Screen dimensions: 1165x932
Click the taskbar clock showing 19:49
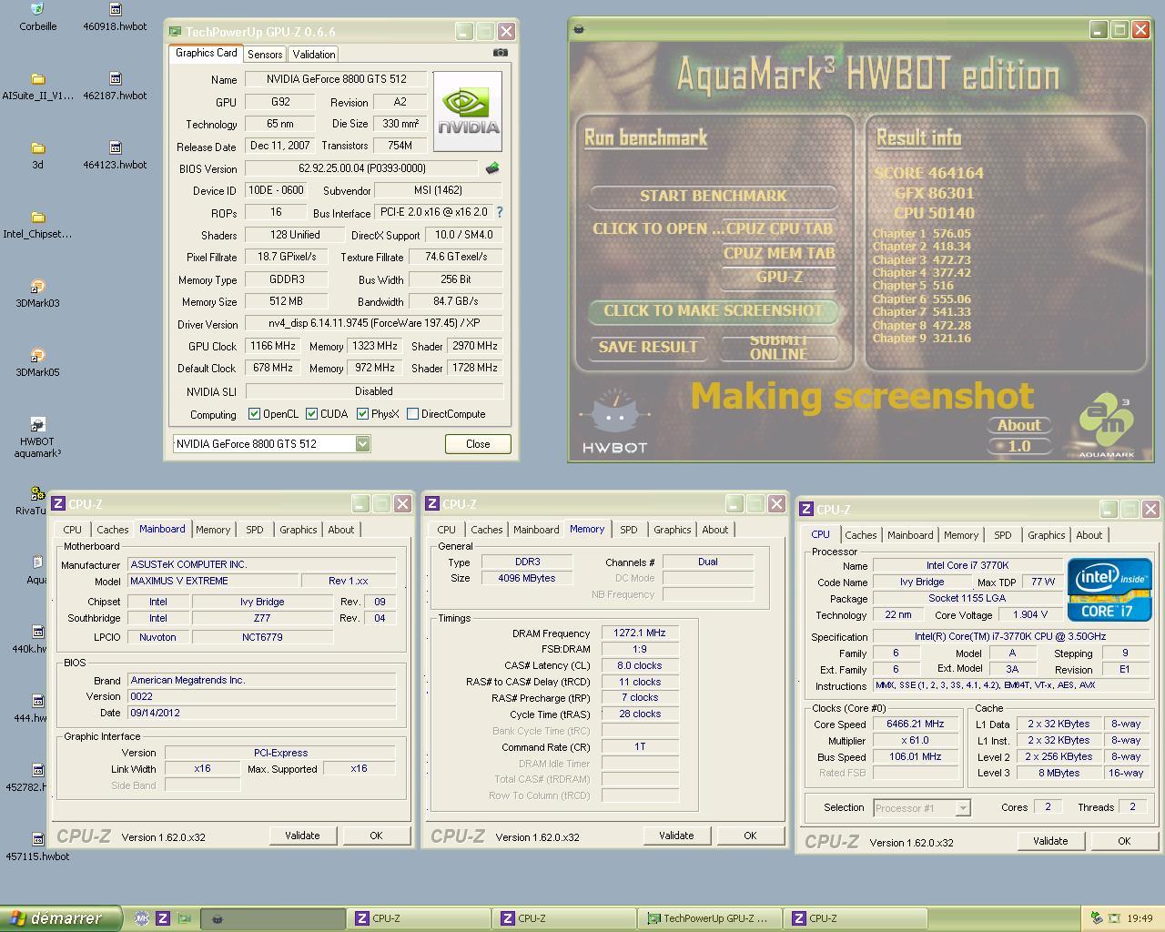pos(1140,918)
